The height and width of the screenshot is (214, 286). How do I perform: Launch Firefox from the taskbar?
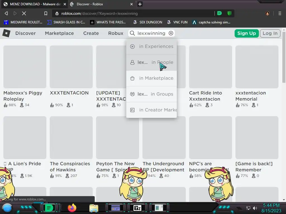coord(72,208)
